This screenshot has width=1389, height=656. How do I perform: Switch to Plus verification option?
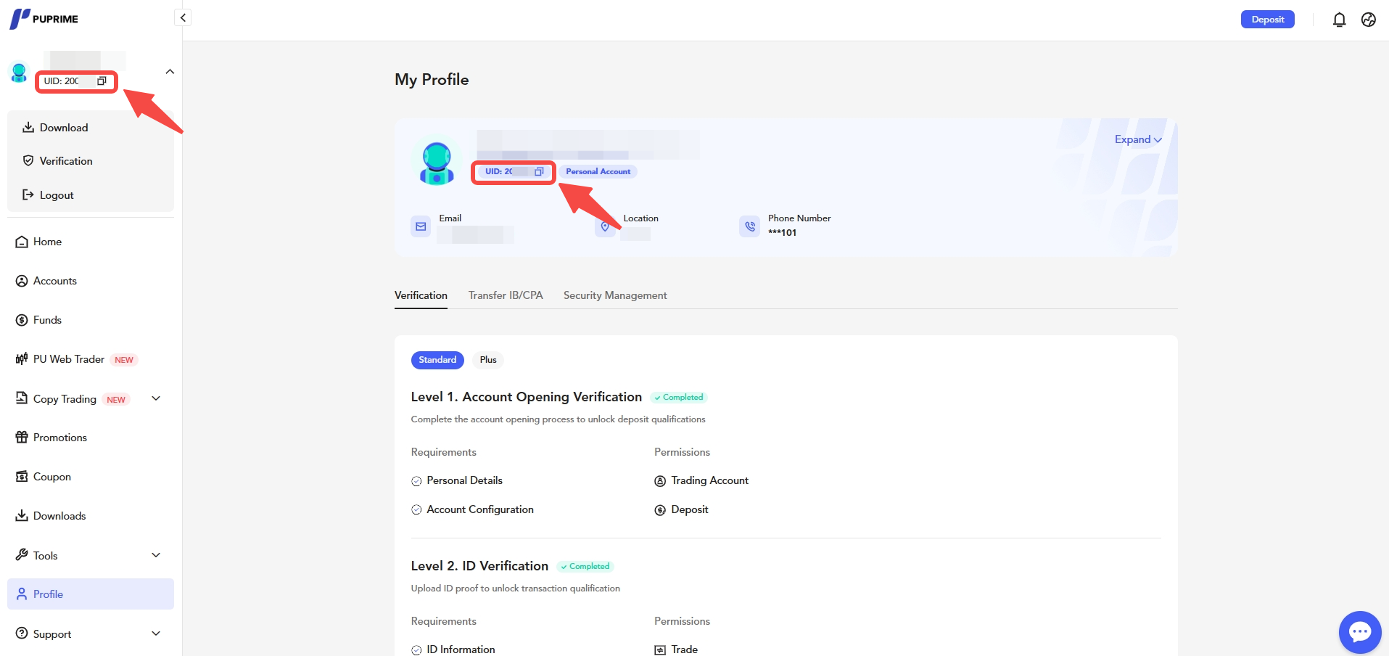pos(488,360)
